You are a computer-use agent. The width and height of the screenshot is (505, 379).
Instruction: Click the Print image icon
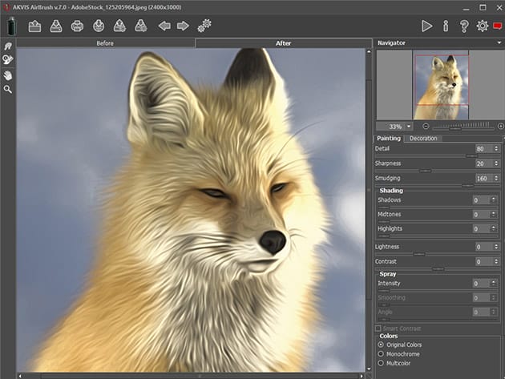pyautogui.click(x=77, y=26)
